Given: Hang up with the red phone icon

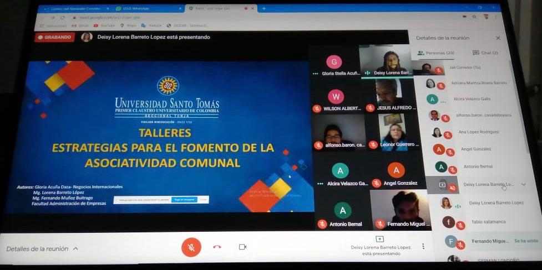Looking at the screenshot, I should [217, 247].
